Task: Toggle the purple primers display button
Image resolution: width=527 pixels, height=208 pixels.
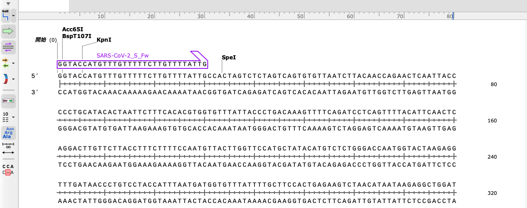Action: coord(8,46)
